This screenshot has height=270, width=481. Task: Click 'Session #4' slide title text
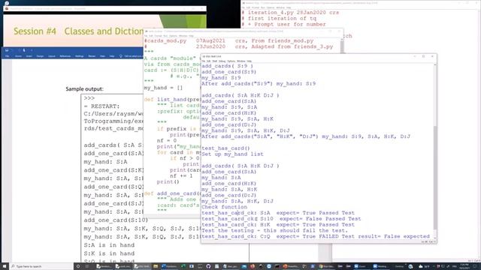35,31
